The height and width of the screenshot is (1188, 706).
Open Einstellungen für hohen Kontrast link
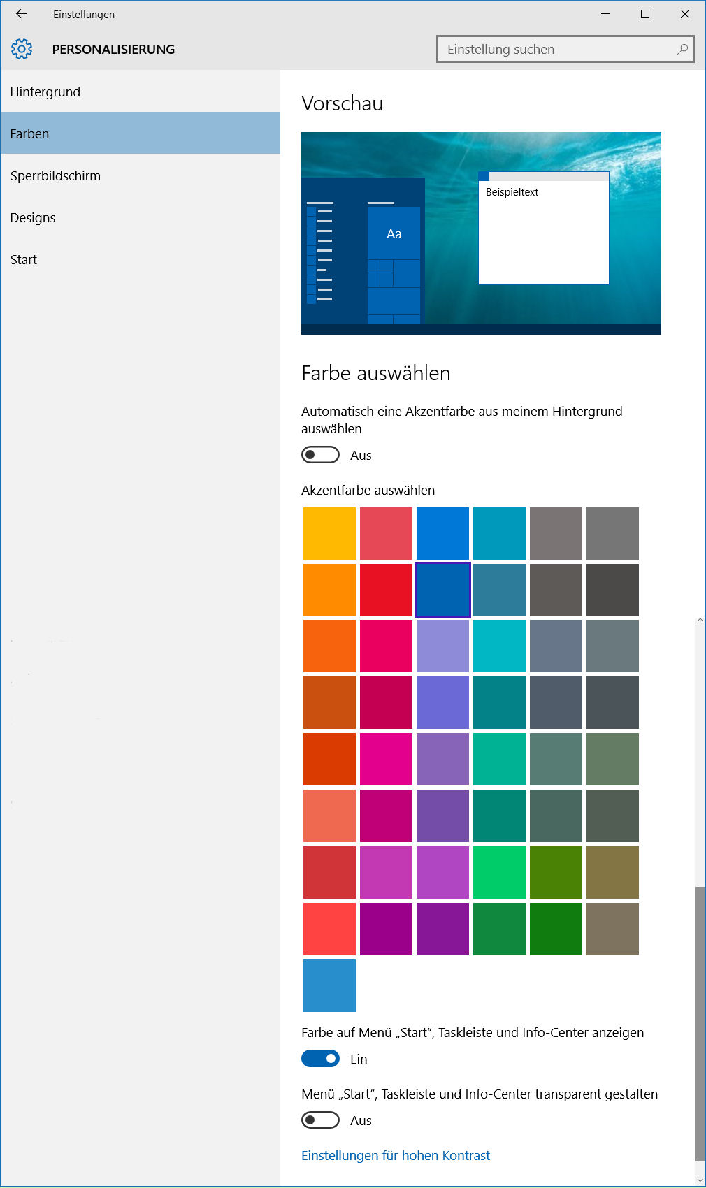[396, 1155]
